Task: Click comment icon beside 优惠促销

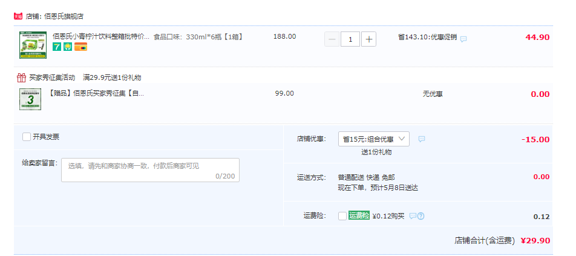Action: point(463,39)
